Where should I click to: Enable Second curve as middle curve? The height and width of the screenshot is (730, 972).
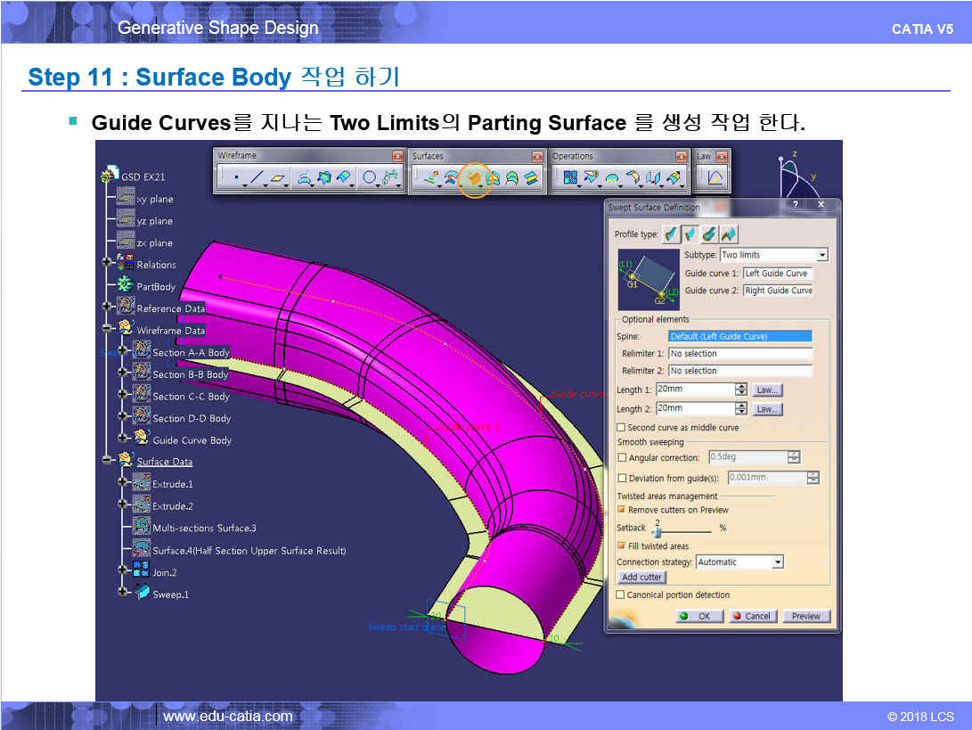click(x=622, y=428)
